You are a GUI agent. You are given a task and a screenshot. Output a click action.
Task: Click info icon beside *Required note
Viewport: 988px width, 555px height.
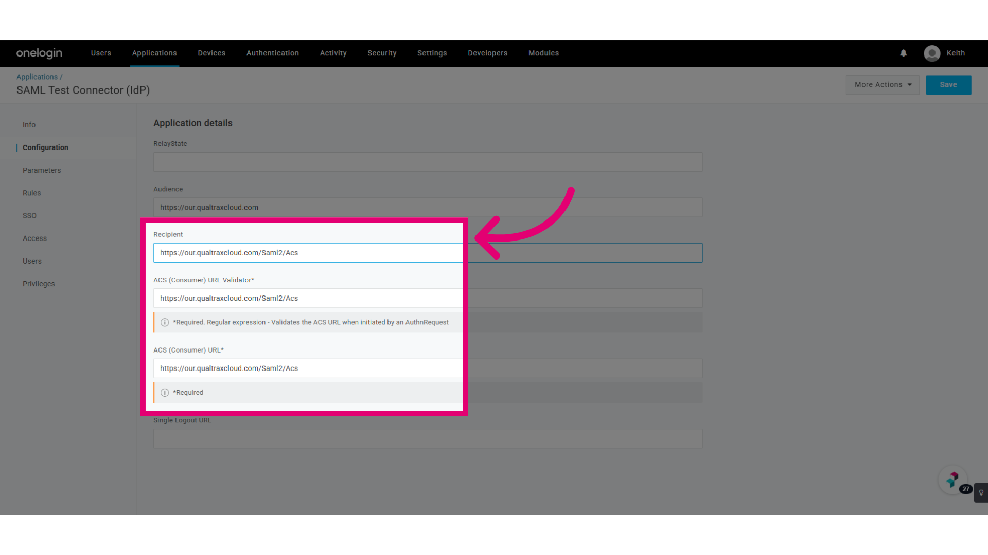click(165, 393)
